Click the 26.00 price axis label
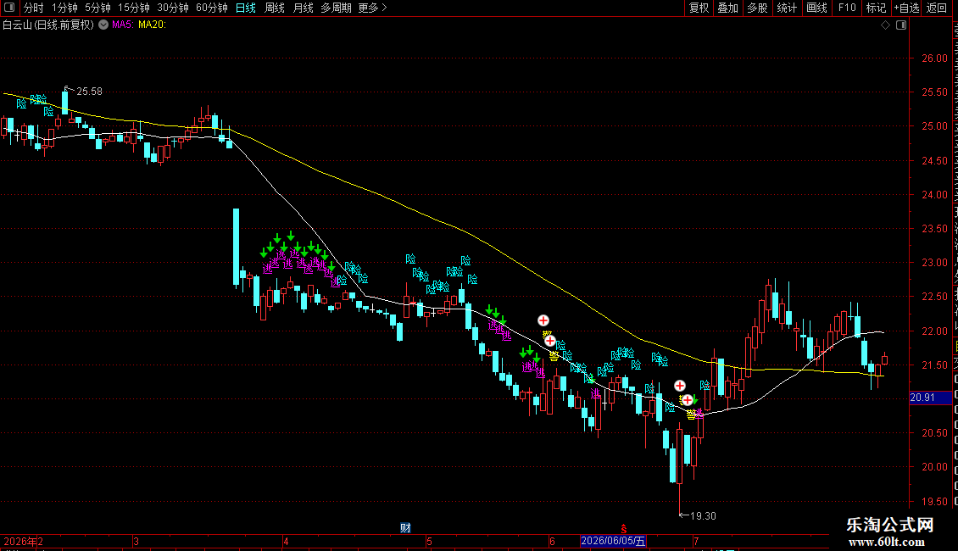 [x=934, y=58]
